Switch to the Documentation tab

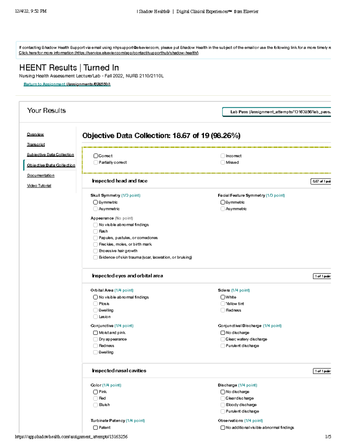point(40,175)
